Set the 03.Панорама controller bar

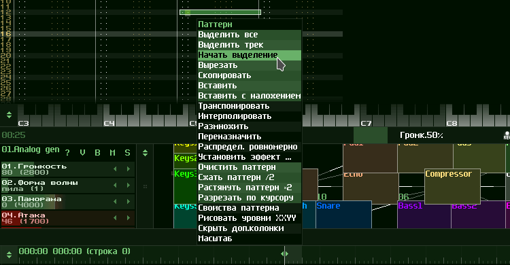[67, 202]
